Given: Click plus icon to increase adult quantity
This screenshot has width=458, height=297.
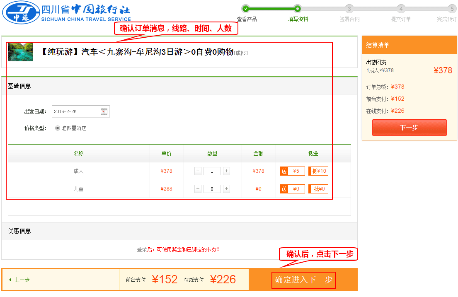Looking at the screenshot, I should (227, 171).
